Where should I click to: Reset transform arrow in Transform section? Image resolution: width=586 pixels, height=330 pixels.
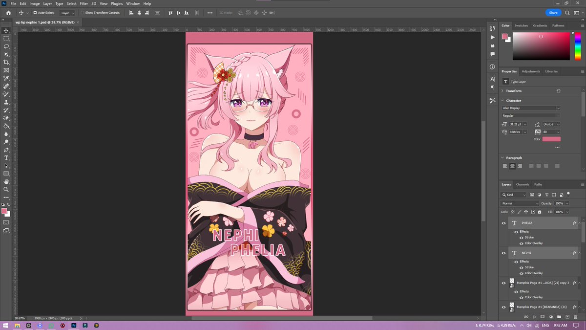558,91
